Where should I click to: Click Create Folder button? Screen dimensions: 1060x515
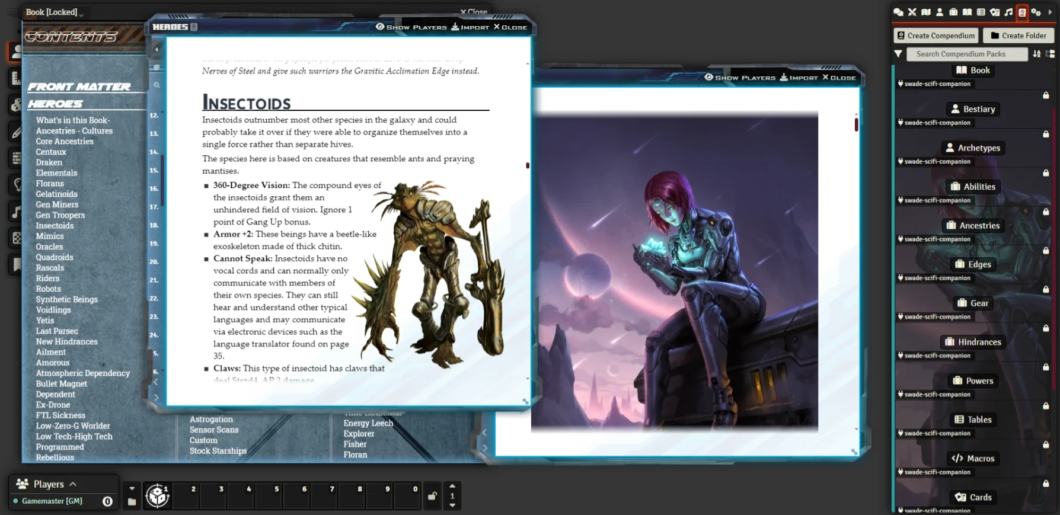pyautogui.click(x=1019, y=36)
